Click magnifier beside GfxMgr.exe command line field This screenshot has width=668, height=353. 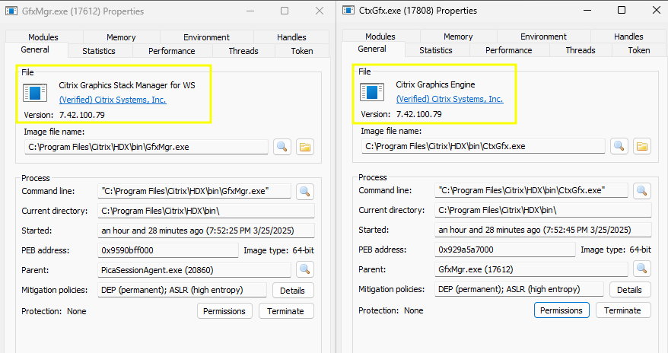coord(304,191)
